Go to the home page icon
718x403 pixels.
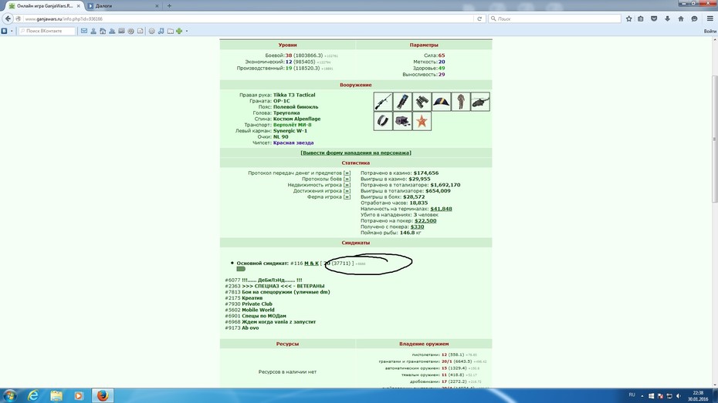[x=681, y=18]
